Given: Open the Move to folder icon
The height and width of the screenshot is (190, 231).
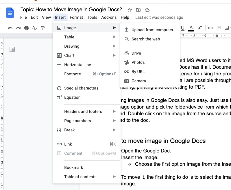Looking at the screenshot, I should click(x=138, y=10).
